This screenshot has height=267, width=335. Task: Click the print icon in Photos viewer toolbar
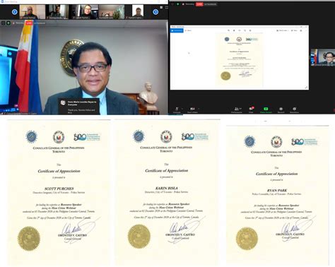pyautogui.click(x=301, y=30)
